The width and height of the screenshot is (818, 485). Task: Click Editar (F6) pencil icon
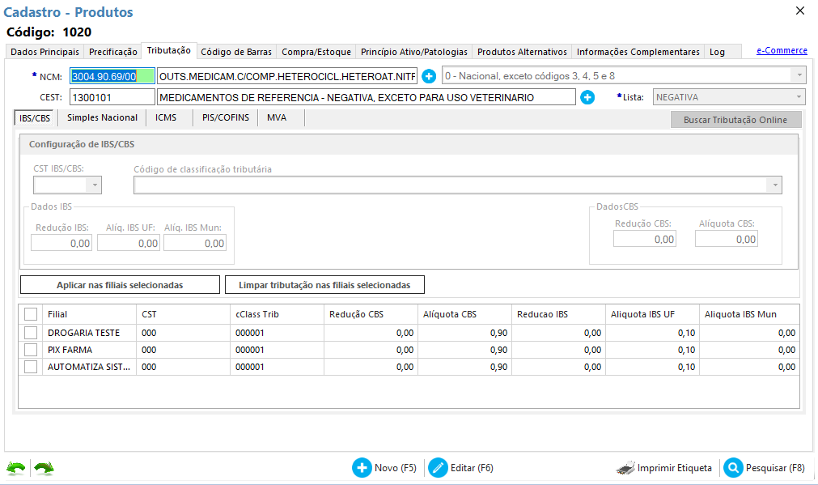(437, 468)
